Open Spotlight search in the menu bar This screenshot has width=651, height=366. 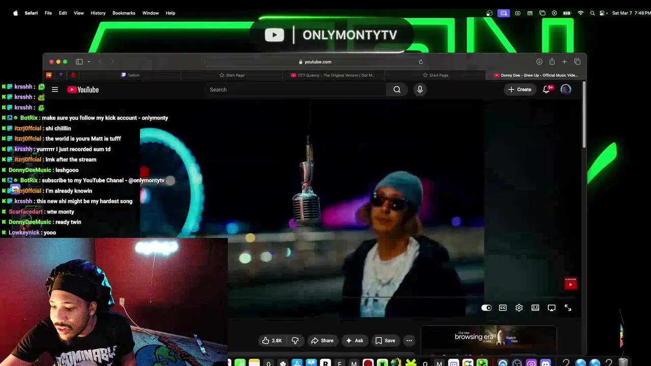593,13
